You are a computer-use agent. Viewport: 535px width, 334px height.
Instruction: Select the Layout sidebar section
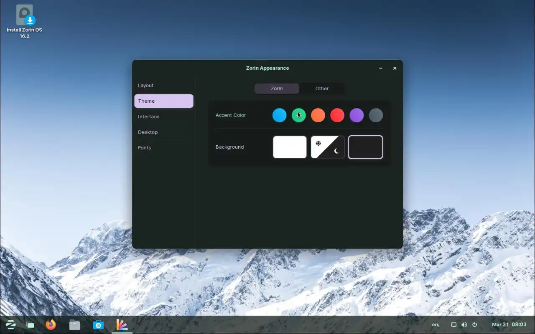pyautogui.click(x=164, y=85)
